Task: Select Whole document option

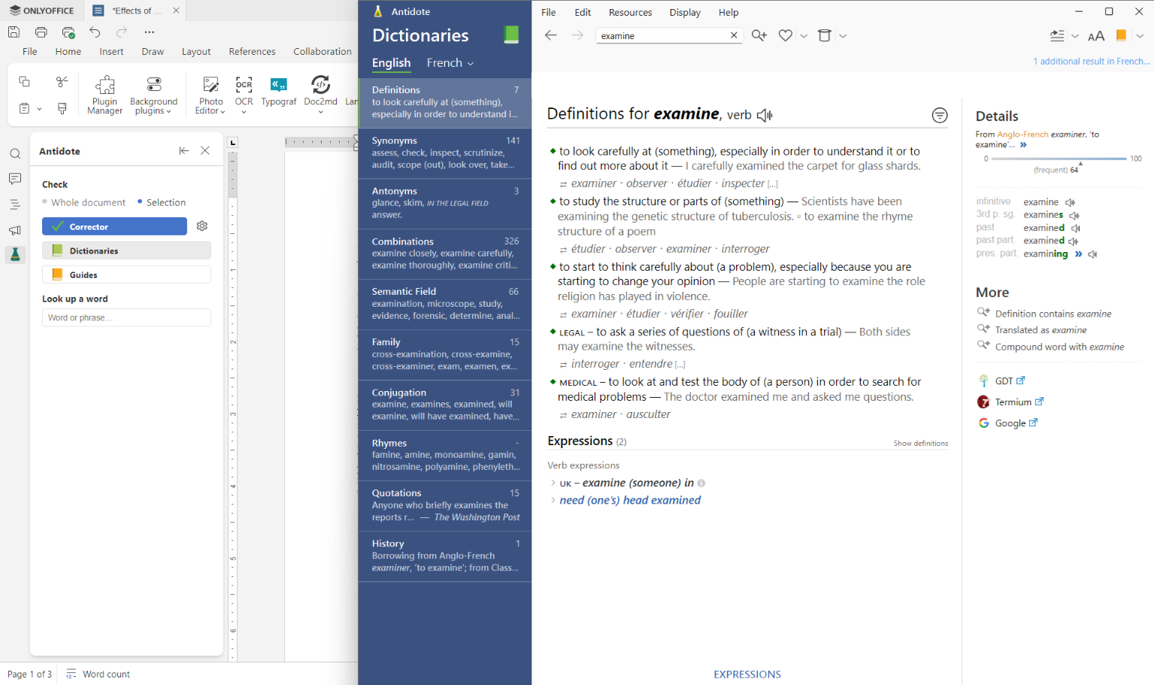Action: coord(83,202)
